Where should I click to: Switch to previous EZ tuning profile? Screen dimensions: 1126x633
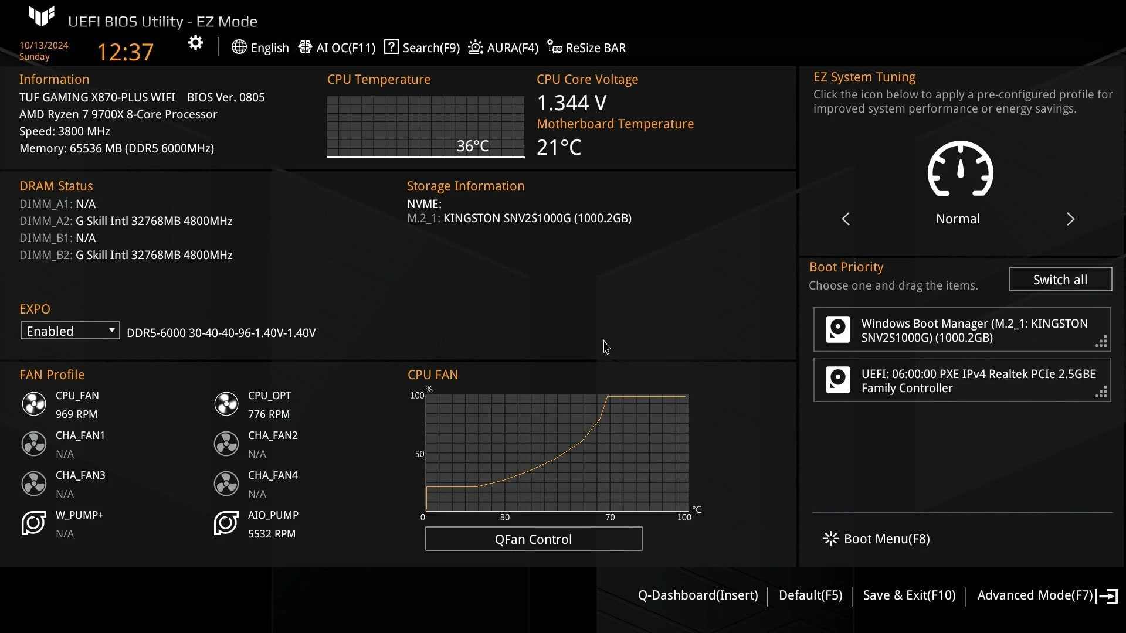[x=846, y=219]
